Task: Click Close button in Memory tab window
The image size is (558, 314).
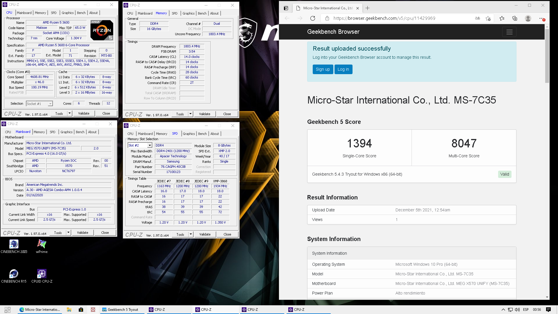Action: [227, 114]
